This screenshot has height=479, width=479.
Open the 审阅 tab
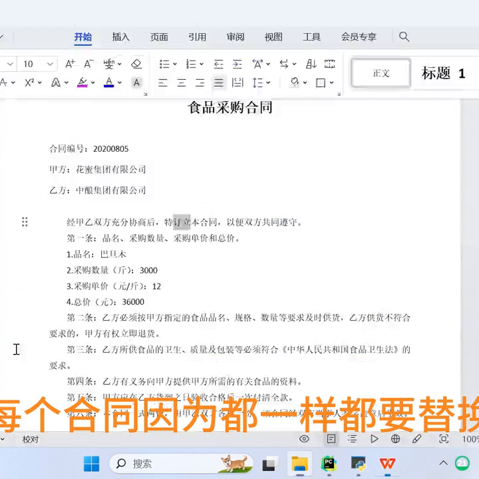pyautogui.click(x=236, y=37)
